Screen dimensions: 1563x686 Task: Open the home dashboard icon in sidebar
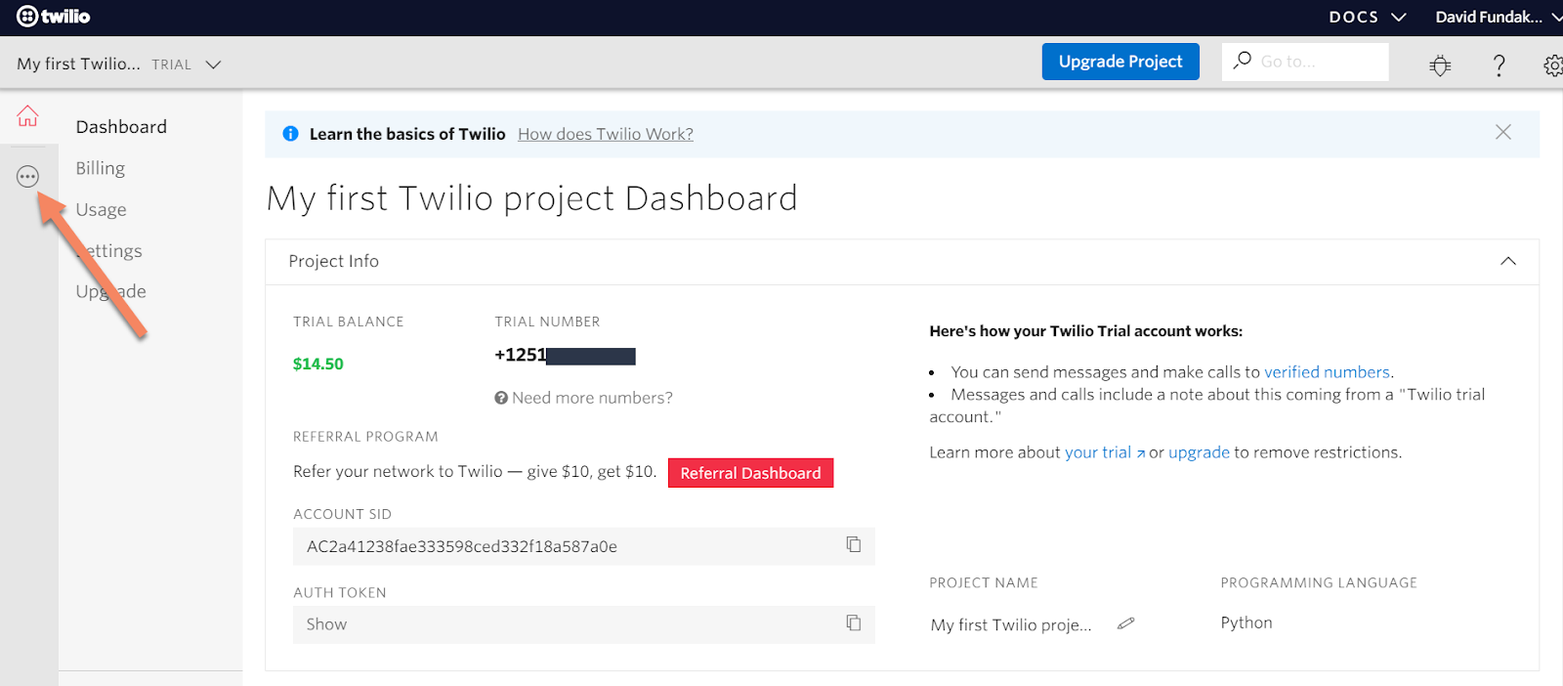pyautogui.click(x=27, y=116)
